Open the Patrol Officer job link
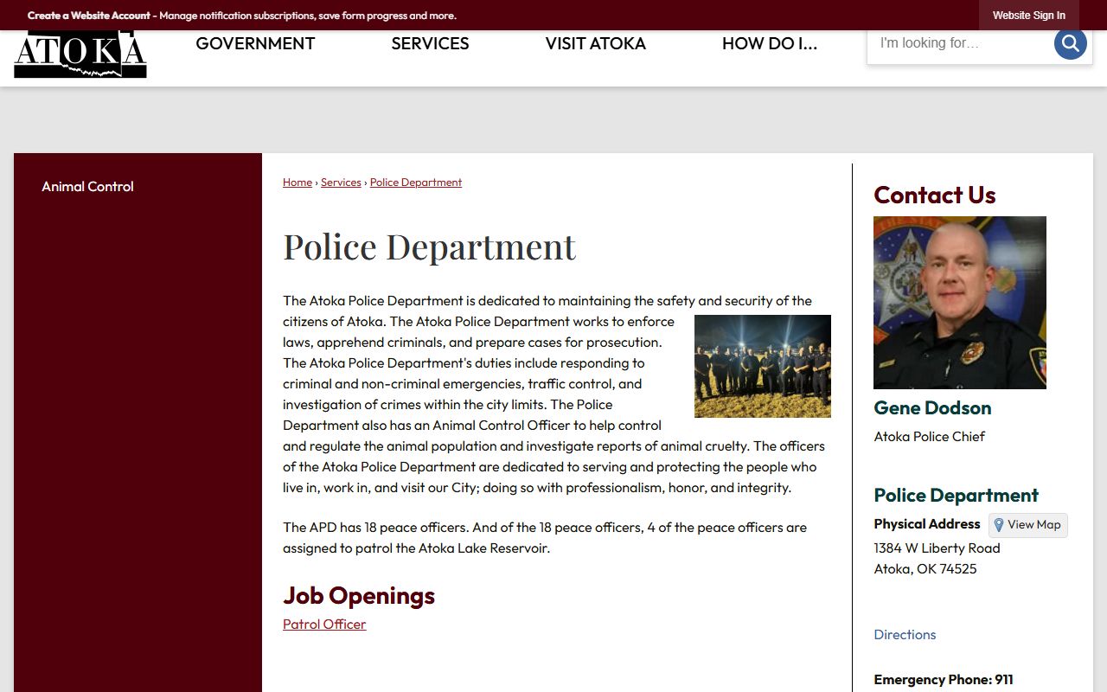The width and height of the screenshot is (1107, 692). [x=324, y=625]
